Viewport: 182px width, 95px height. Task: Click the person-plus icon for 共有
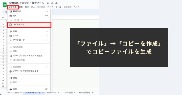11,31
